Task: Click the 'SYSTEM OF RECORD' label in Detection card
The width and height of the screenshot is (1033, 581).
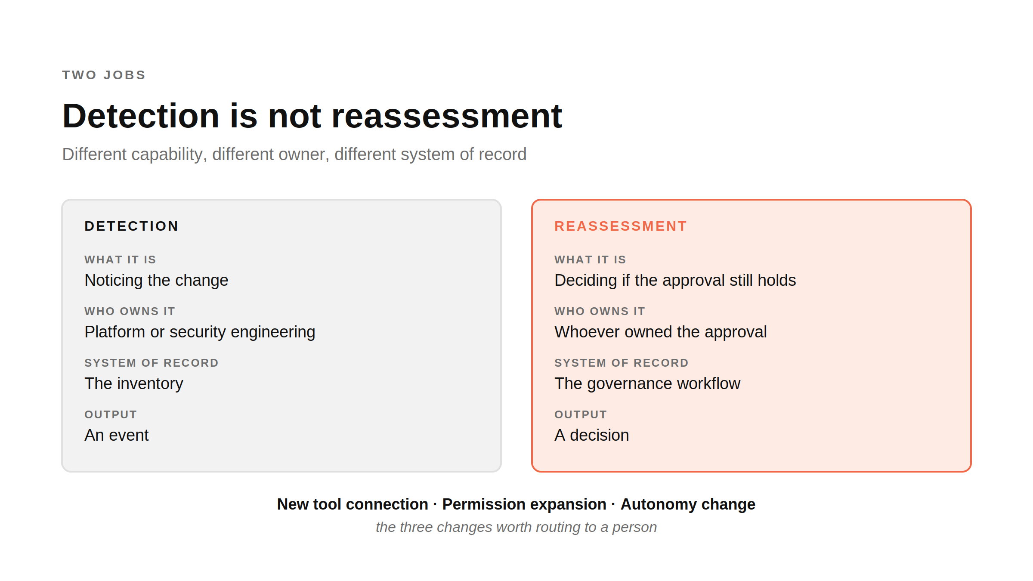Action: tap(152, 363)
